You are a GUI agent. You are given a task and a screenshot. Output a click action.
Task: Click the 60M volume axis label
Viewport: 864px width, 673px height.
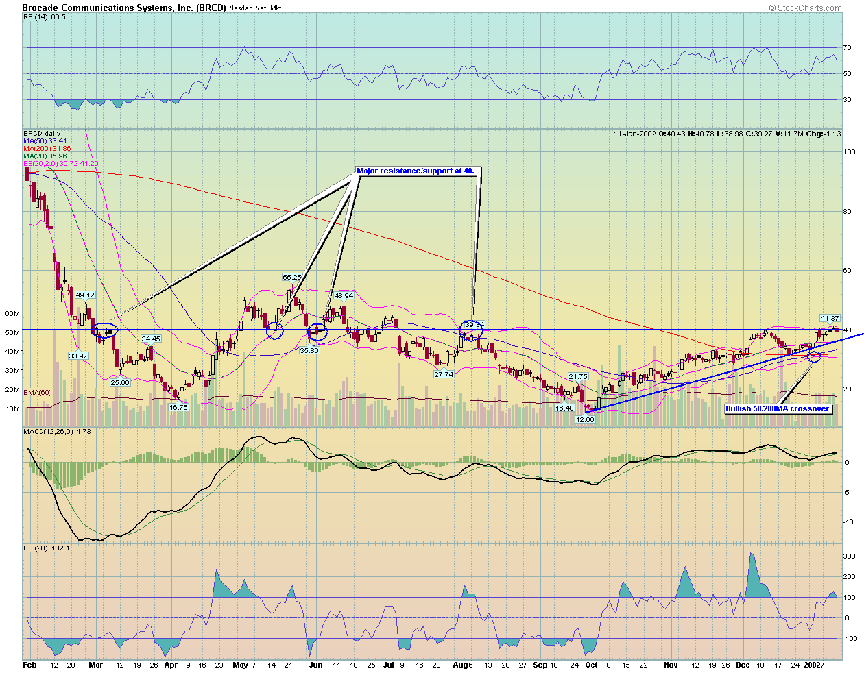click(14, 313)
